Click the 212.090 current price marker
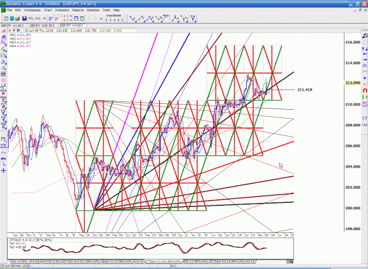 (353, 83)
